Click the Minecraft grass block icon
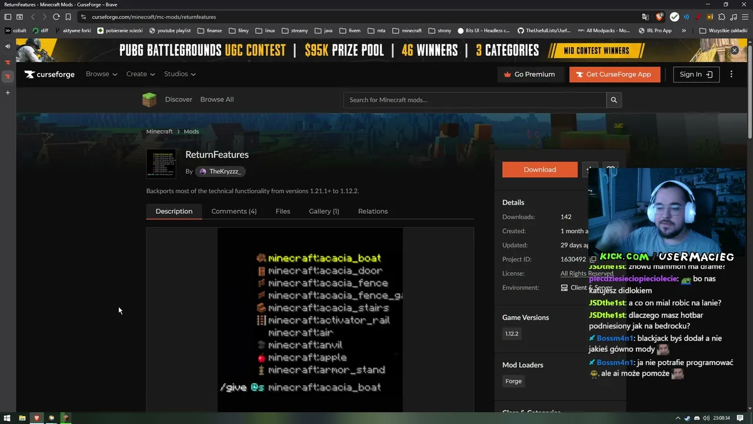 (149, 100)
